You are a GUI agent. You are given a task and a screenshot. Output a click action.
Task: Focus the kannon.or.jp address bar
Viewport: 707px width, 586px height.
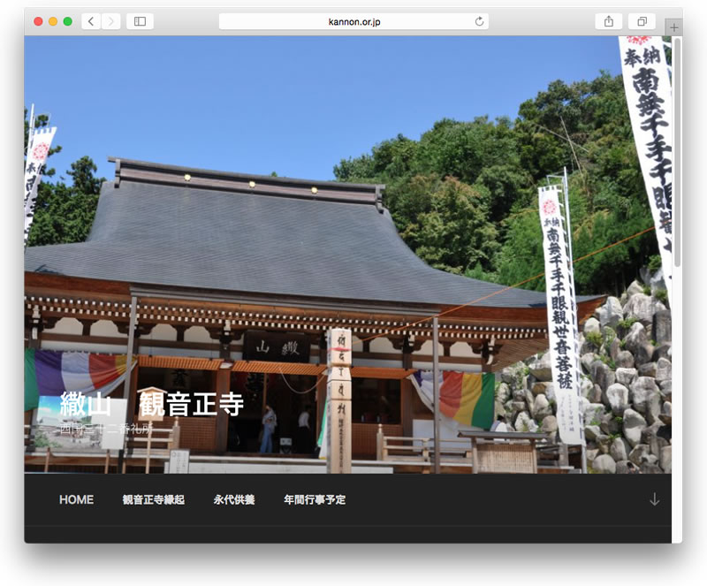pos(354,21)
